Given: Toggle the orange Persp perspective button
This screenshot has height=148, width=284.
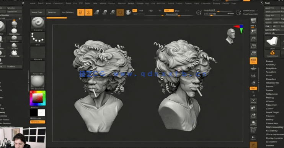Looking at the screenshot, I should point(253,61).
